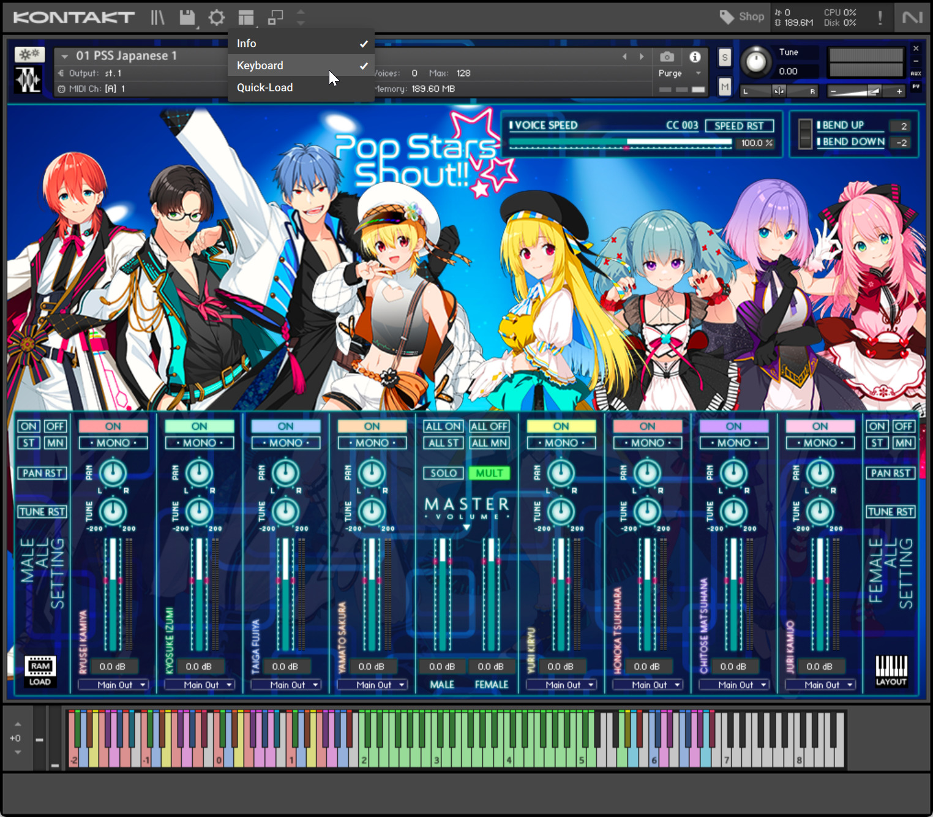The height and width of the screenshot is (817, 933).
Task: Toggle Chitose Matsuhana MONO button
Action: point(734,443)
